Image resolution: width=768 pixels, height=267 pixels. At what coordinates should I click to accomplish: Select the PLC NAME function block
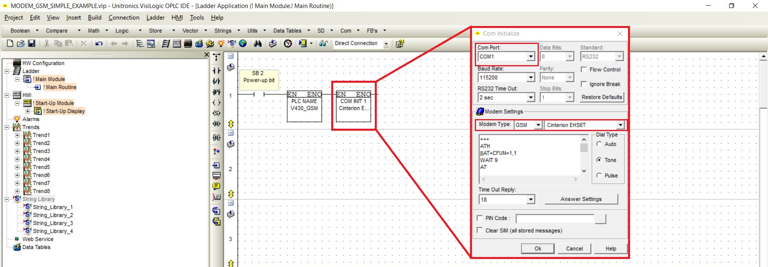(x=304, y=106)
